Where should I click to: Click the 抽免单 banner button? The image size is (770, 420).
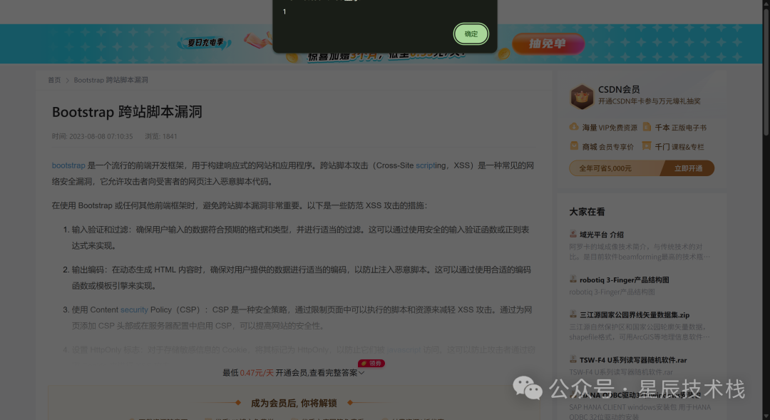coord(547,44)
